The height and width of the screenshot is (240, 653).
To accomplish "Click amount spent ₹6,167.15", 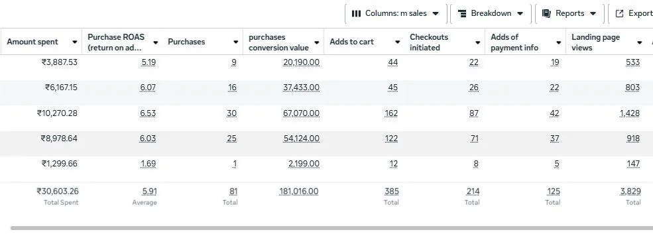I will point(61,88).
